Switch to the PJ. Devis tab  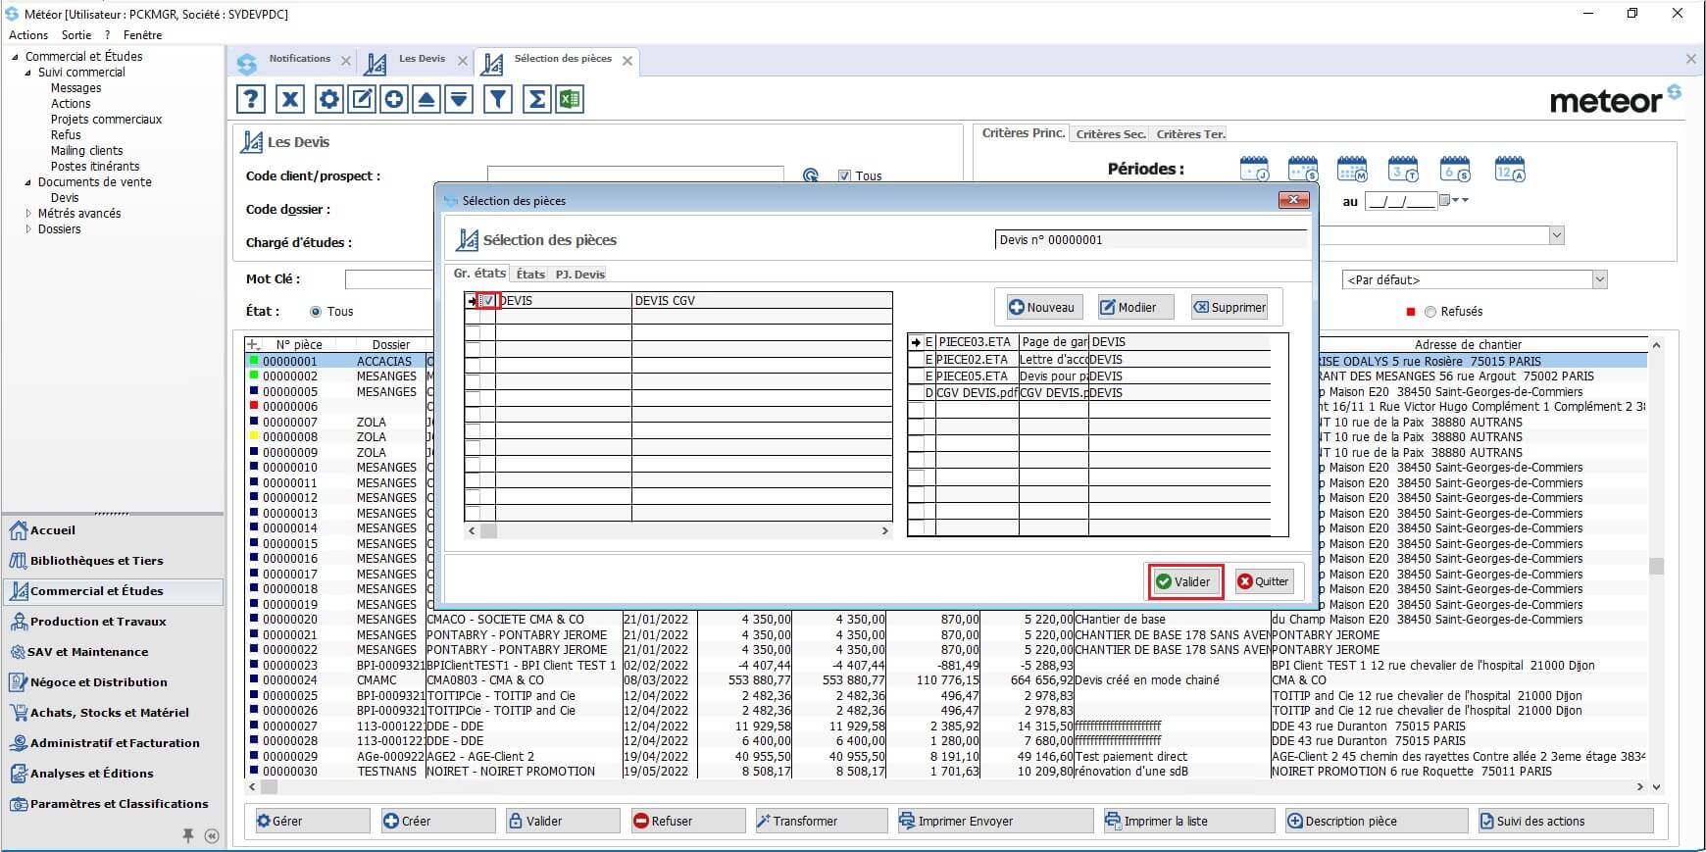[x=579, y=275]
